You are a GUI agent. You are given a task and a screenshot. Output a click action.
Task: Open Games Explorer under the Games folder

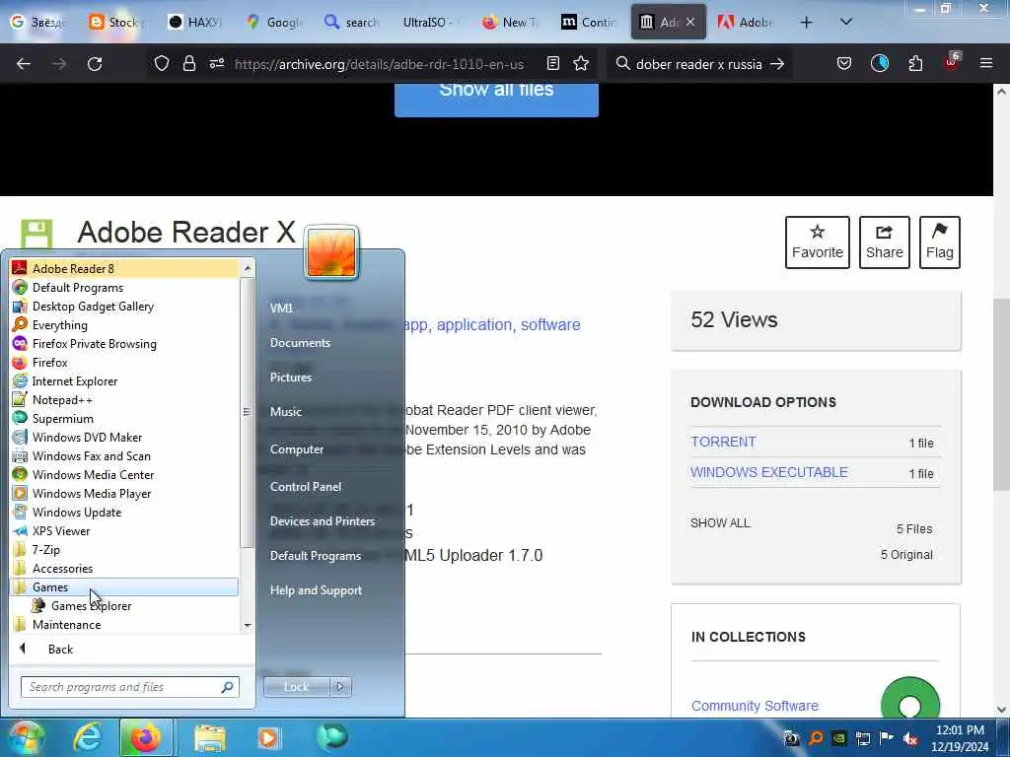(x=123, y=605)
